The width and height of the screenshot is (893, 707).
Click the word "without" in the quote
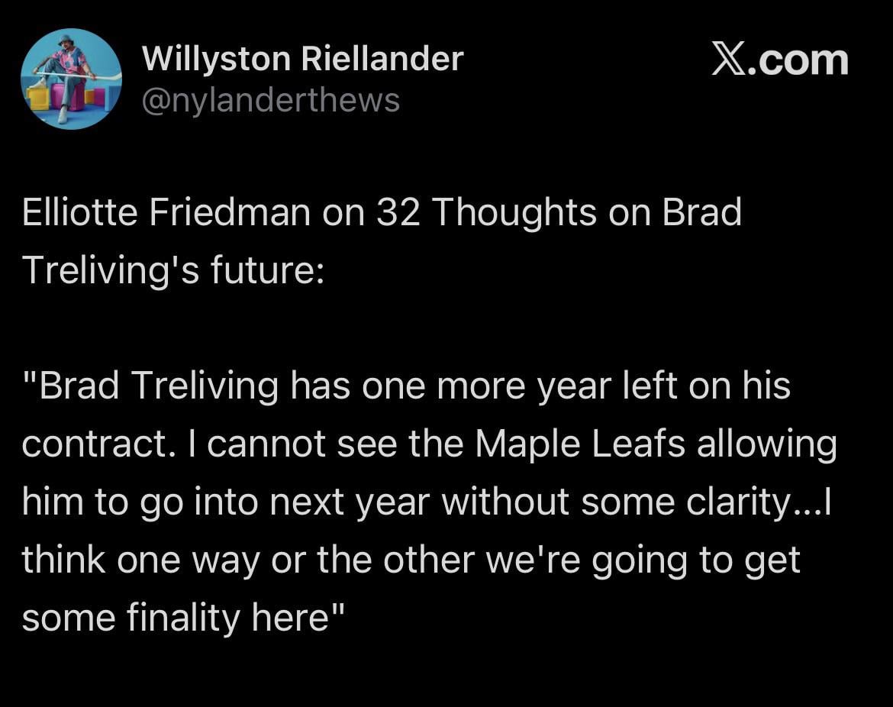tap(511, 501)
